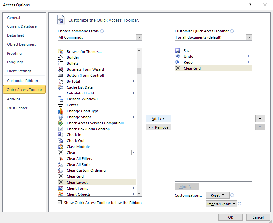
Task: Select the Redo arrow icon
Action: (178, 62)
